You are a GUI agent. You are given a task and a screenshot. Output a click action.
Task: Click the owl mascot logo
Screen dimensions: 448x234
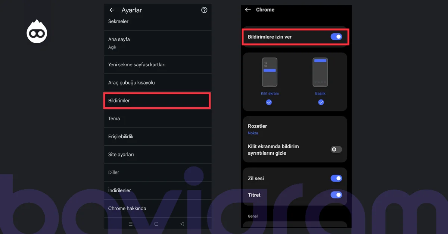pos(37,31)
